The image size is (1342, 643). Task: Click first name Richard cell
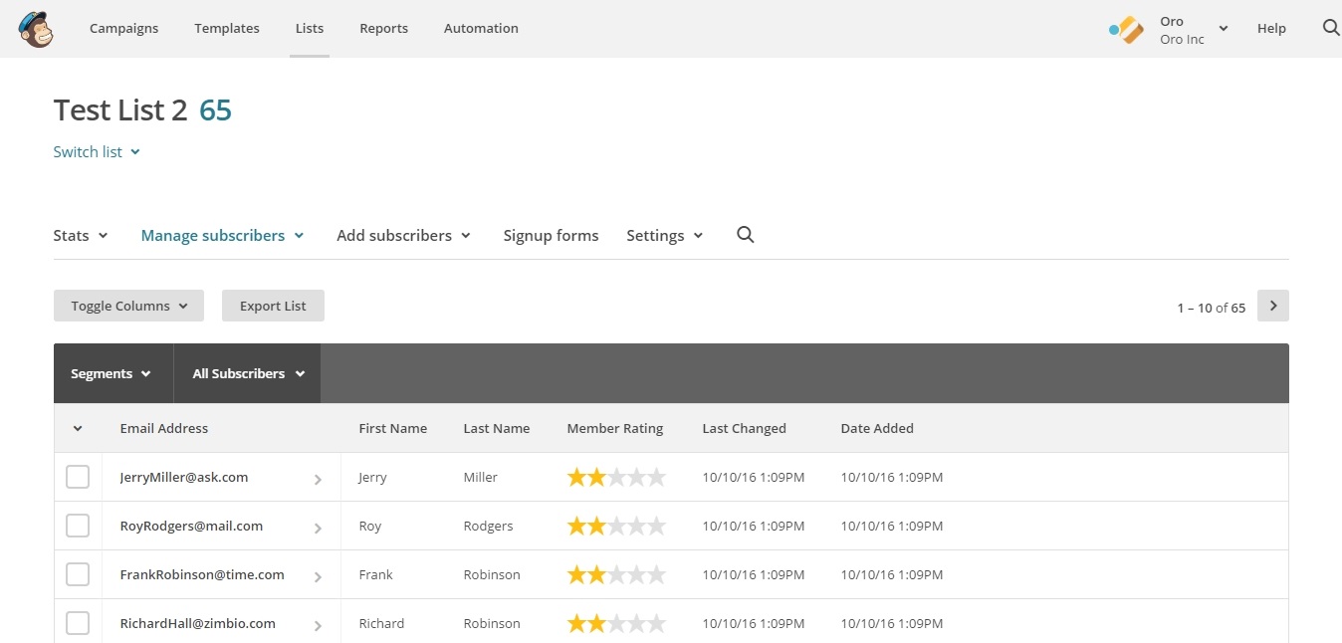[381, 623]
